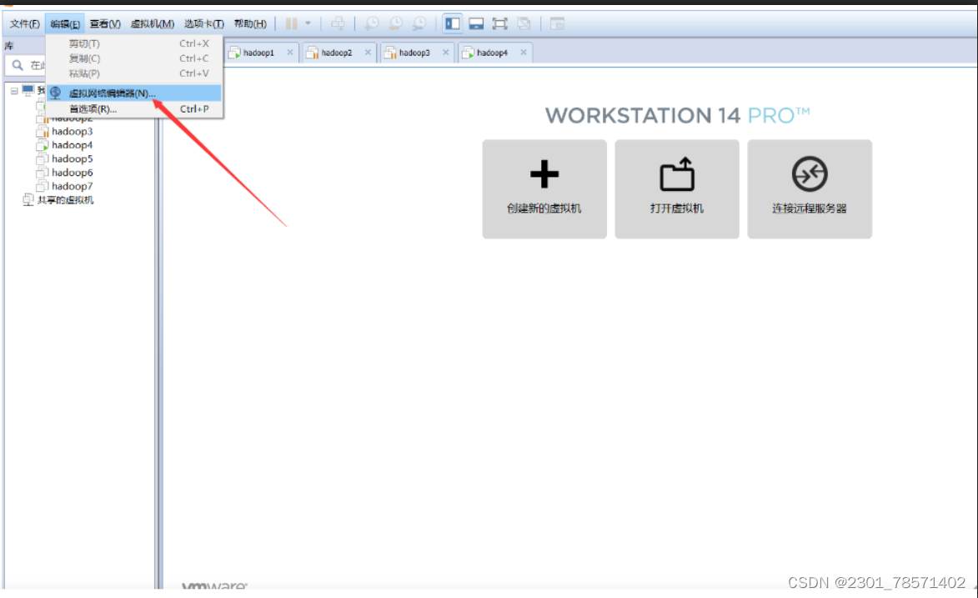Viewport: 978px width, 598px height.
Task: Choose 粘贴(P) from the Edit menu
Action: [x=134, y=73]
